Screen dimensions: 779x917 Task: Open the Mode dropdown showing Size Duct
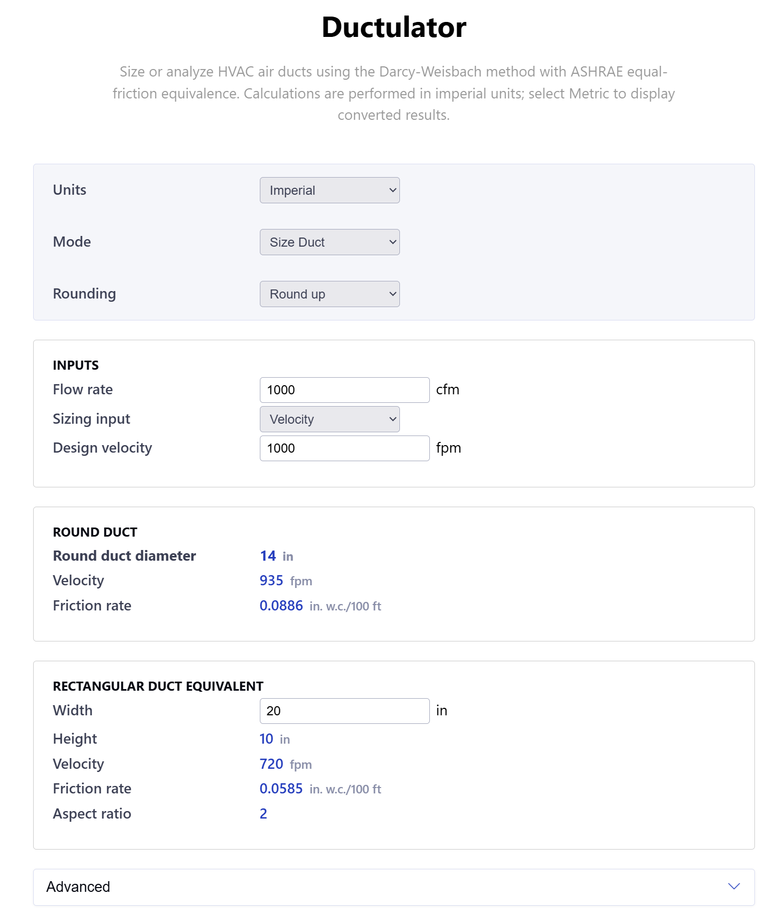point(329,242)
